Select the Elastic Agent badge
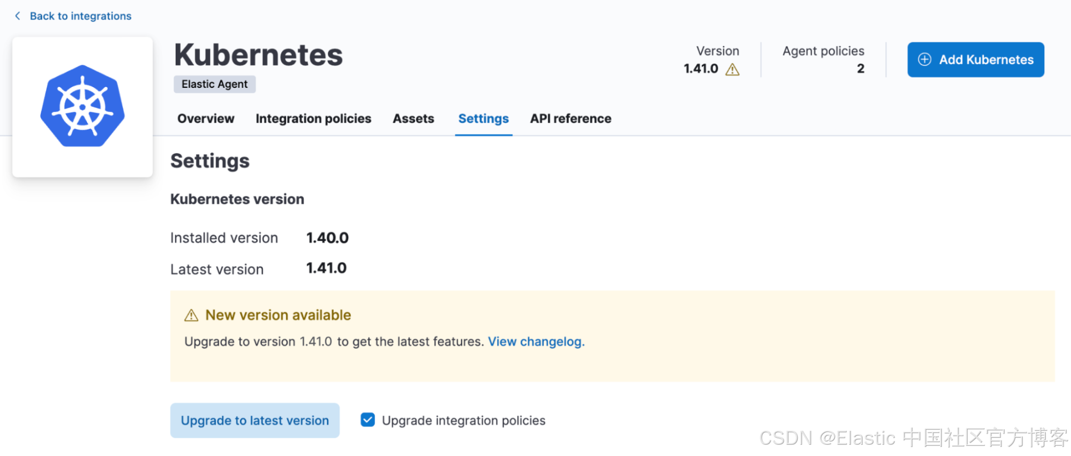This screenshot has height=456, width=1071. pos(214,84)
